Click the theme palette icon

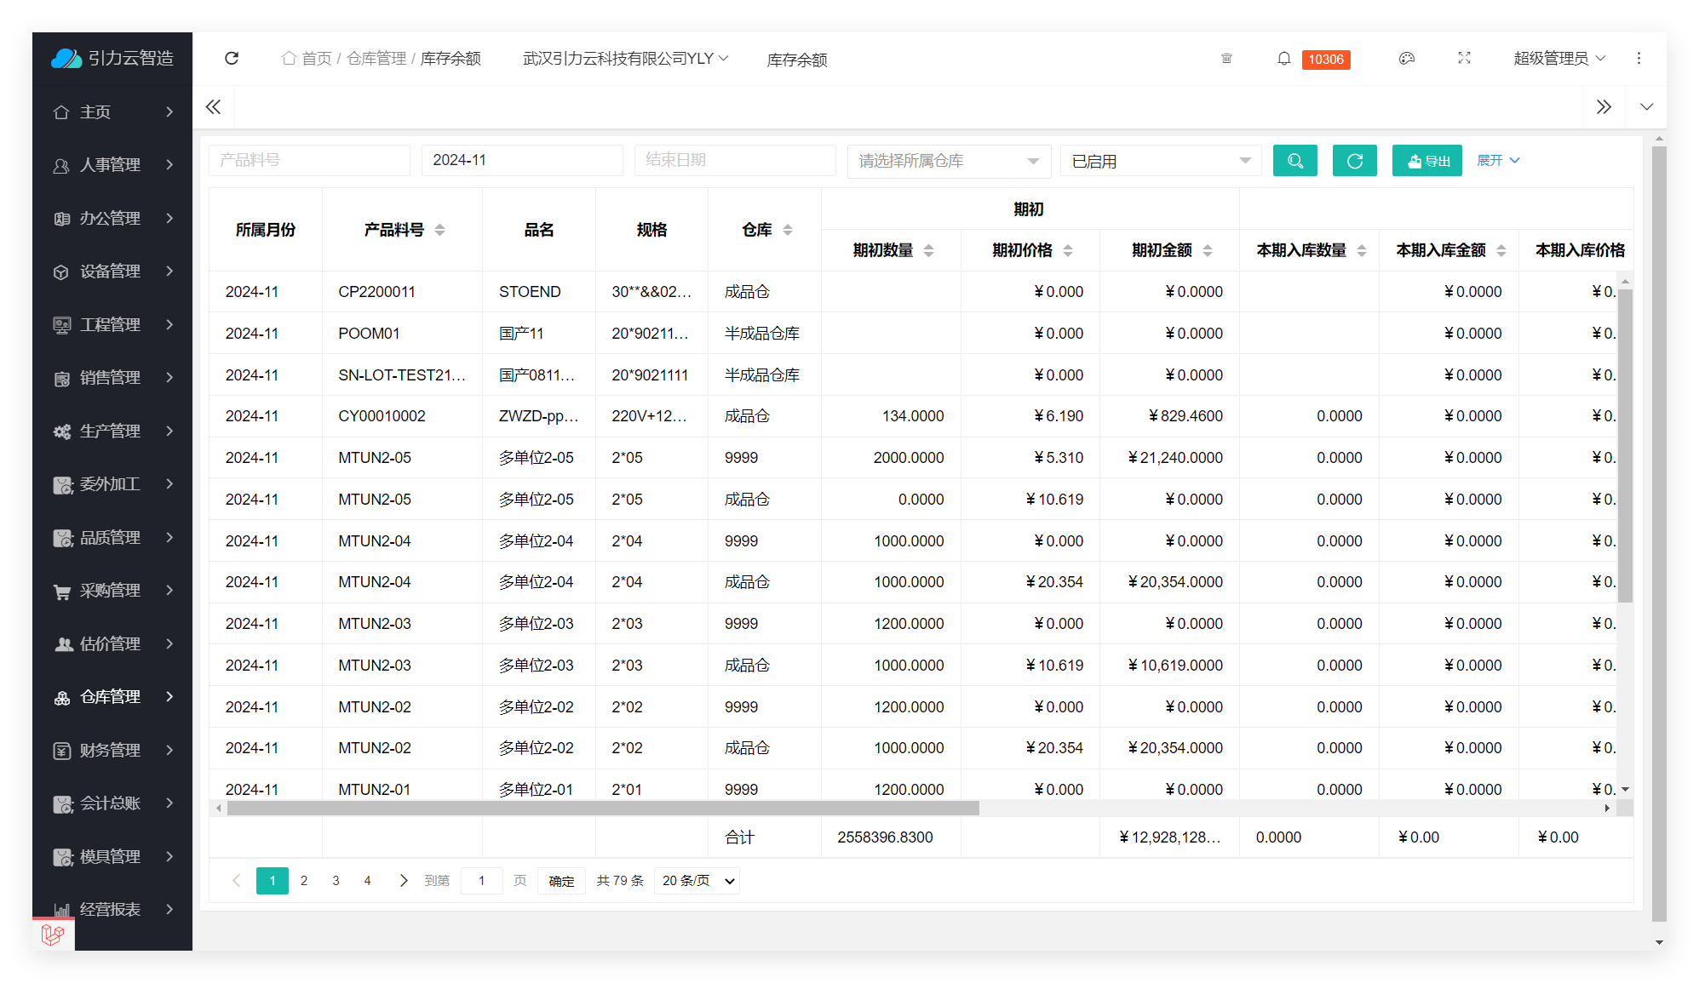(1406, 58)
